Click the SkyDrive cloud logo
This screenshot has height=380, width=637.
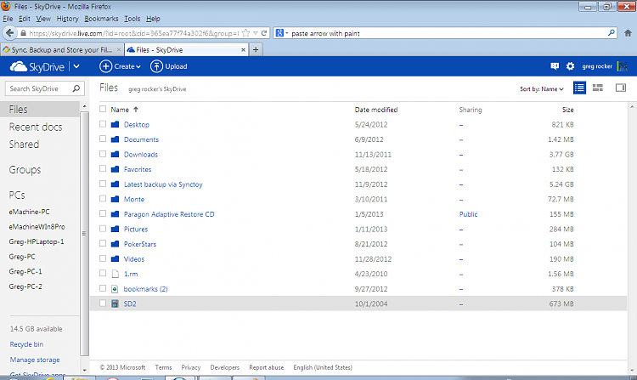point(19,66)
